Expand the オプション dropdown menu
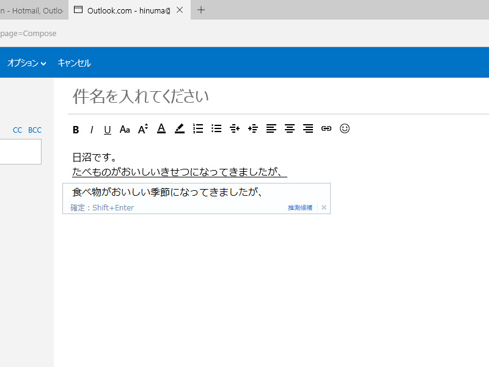 coord(27,63)
